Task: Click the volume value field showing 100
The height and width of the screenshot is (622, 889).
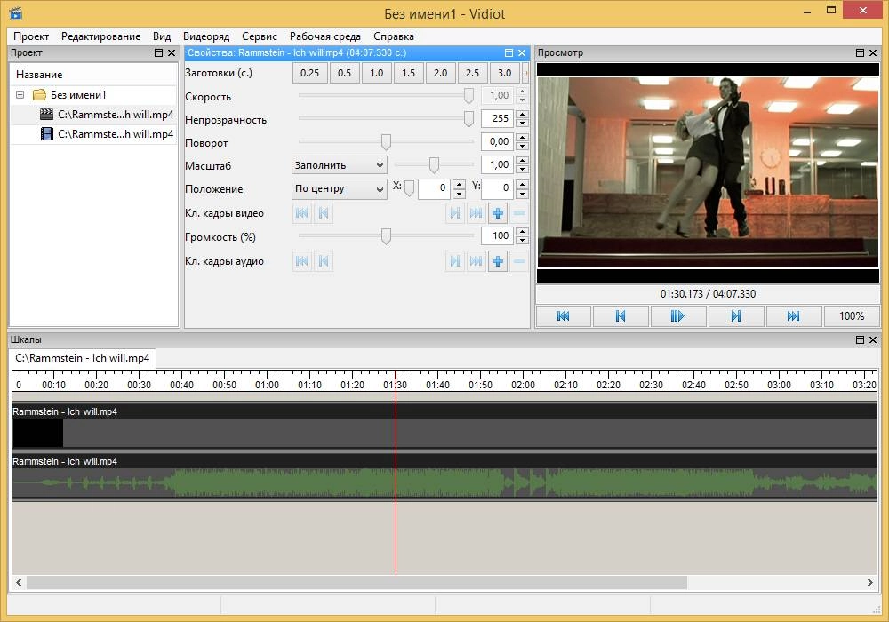Action: point(497,235)
